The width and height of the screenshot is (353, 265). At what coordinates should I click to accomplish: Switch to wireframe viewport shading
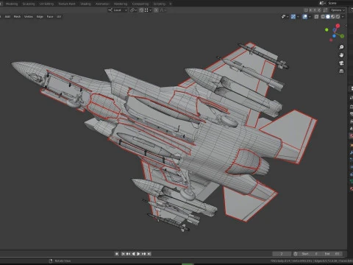coord(323,17)
